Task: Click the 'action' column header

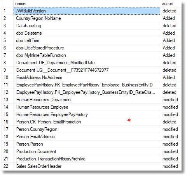Action: 171,4
